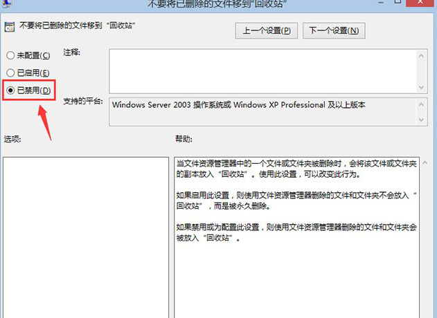Image resolution: width=437 pixels, height=318 pixels.
Task: Choose the 已启用 option
Action: click(10, 73)
